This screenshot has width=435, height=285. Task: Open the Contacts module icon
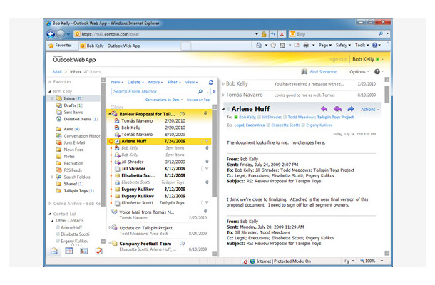pos(83,251)
